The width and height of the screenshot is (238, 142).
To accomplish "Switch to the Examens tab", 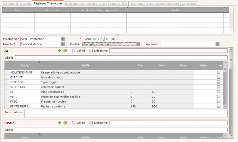I will [x=137, y=4].
